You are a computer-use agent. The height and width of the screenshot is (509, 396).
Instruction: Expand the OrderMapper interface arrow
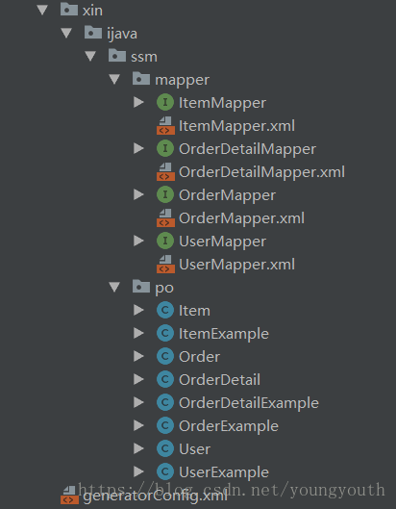138,194
